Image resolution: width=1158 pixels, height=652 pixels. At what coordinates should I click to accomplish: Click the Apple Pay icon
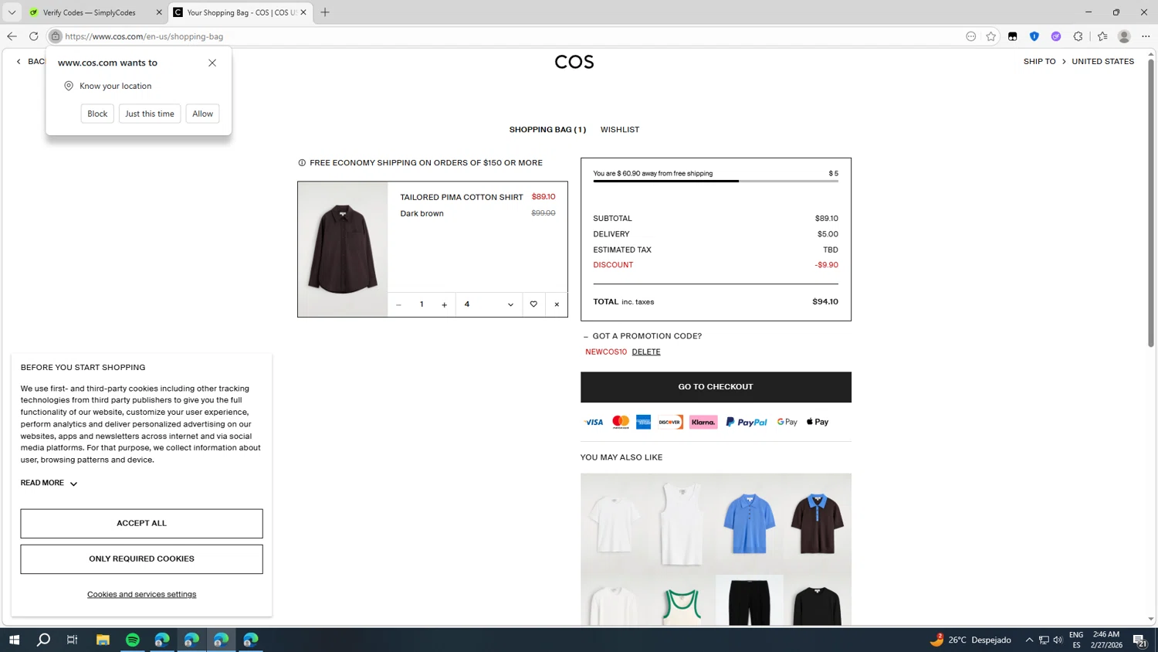[818, 423]
